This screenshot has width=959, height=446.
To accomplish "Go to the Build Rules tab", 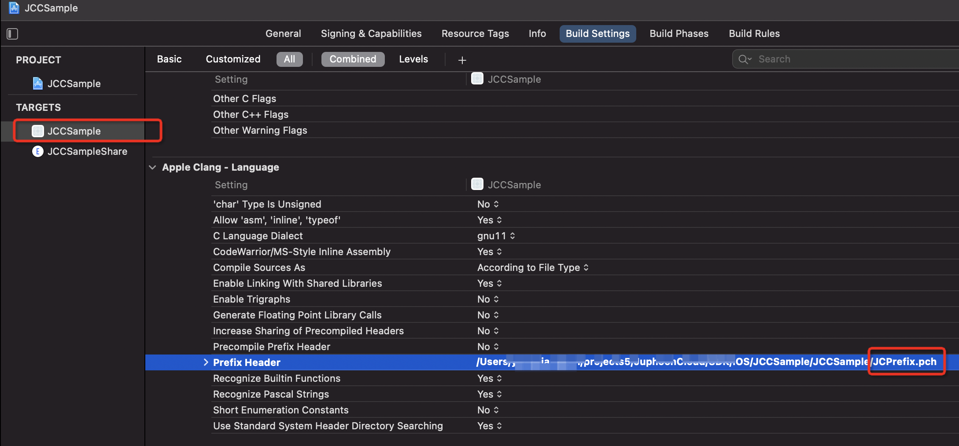I will coord(754,34).
